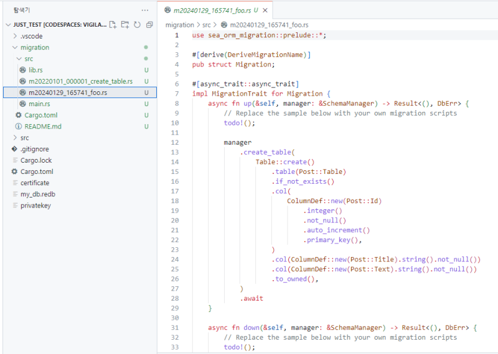The height and width of the screenshot is (354, 498).
Task: Close the m20240129_165741_foo.rs editor tab
Action: pyautogui.click(x=265, y=11)
